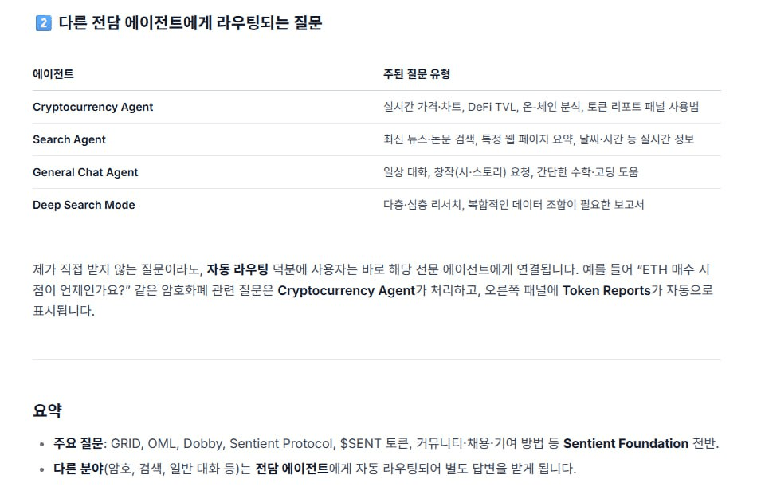Viewport: 757px width, 487px height.
Task: Click the 요약 heading
Action: point(47,410)
